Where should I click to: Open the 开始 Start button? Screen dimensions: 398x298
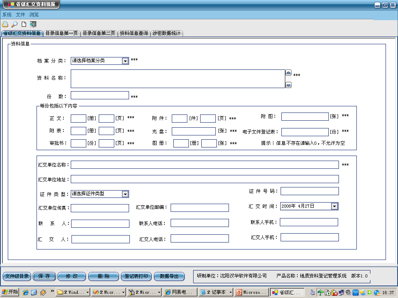10,292
